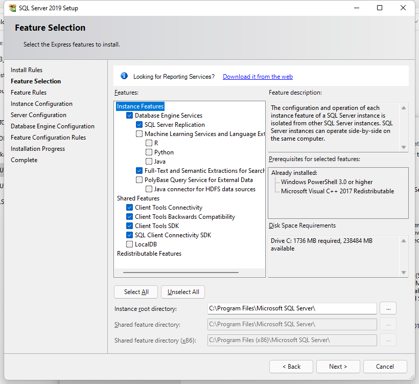
Task: Uncheck SQL Client Connectivity SDK
Action: tap(130, 235)
